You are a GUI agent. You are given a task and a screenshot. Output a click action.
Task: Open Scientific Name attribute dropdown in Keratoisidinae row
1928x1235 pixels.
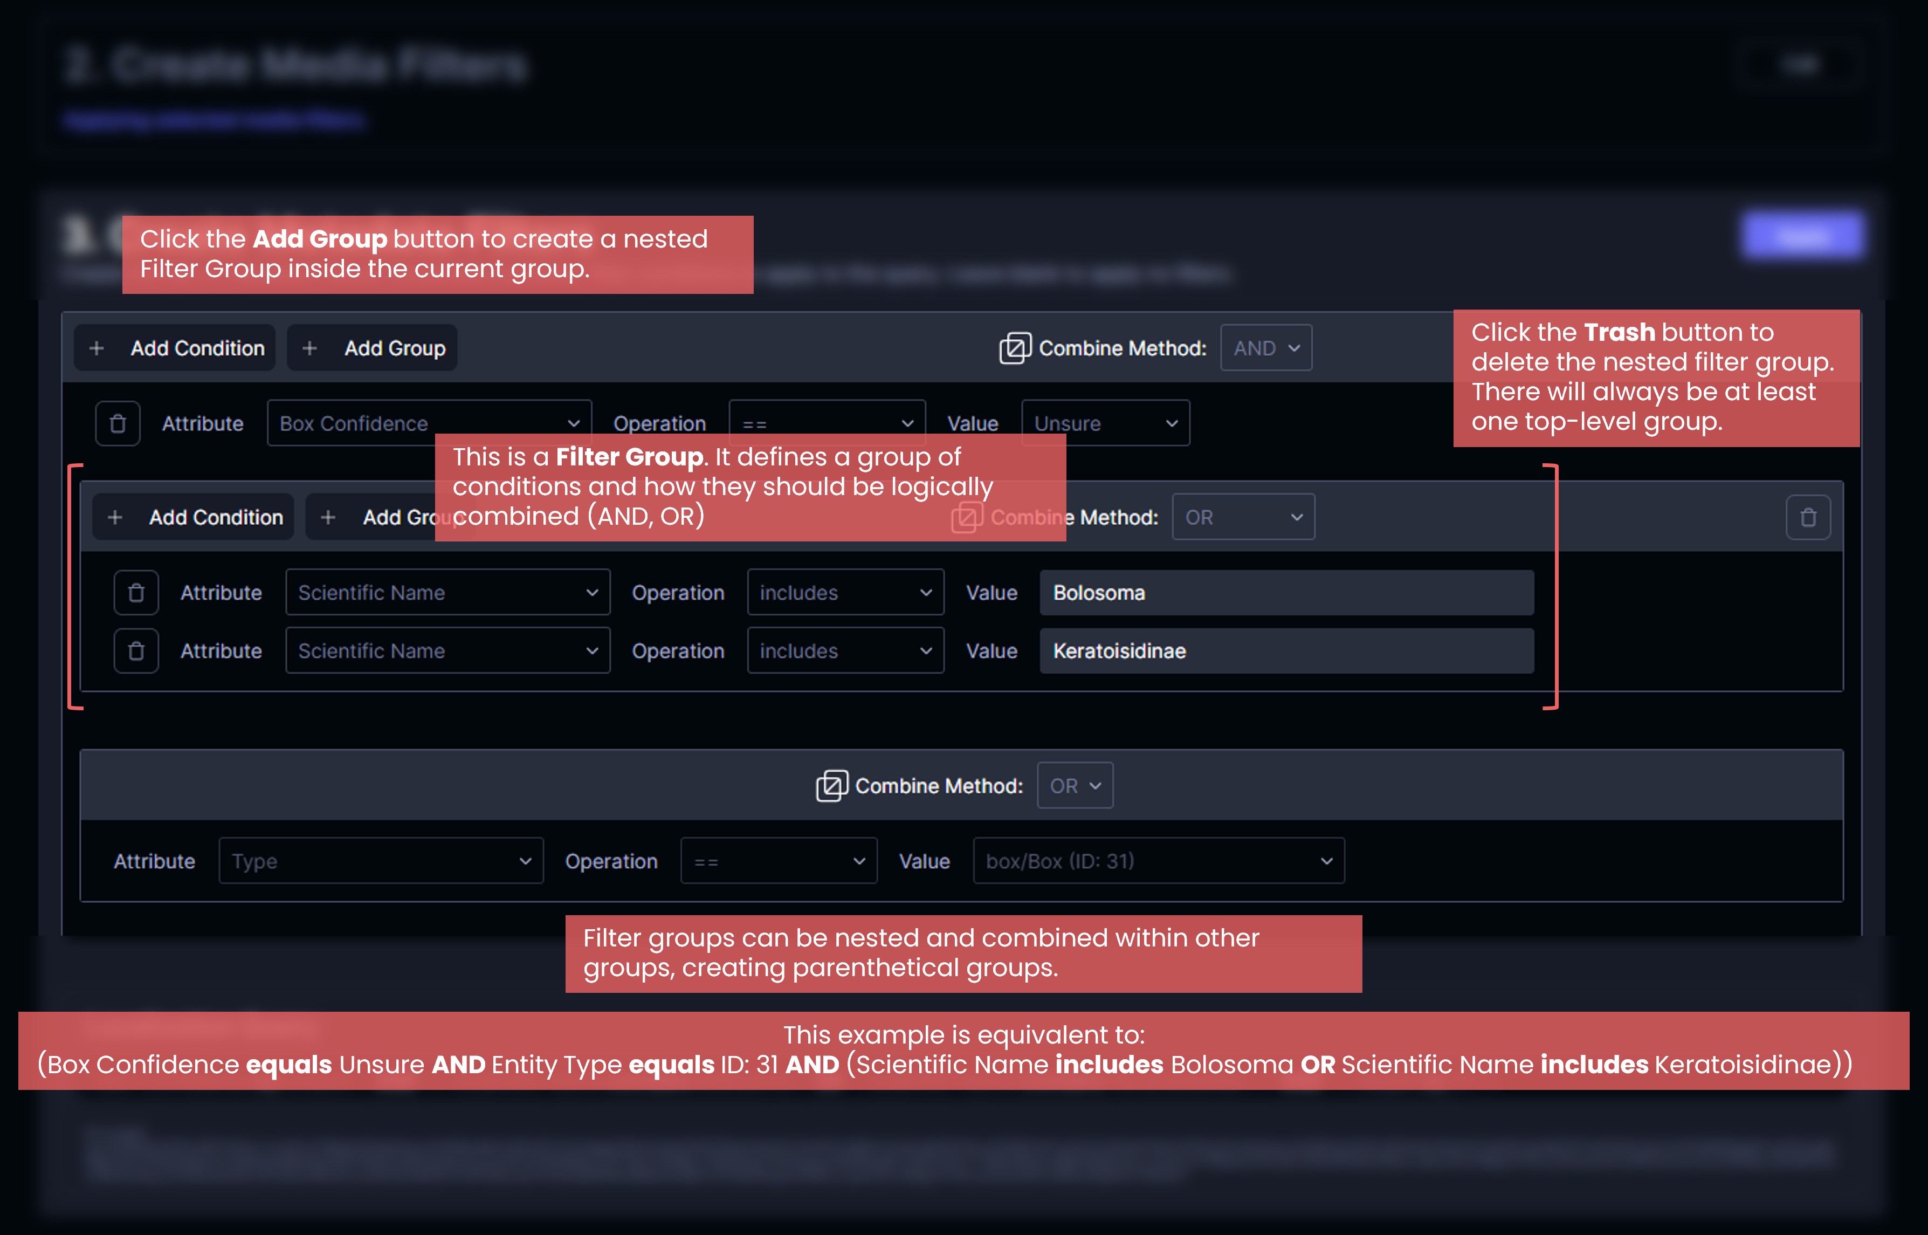(x=447, y=651)
